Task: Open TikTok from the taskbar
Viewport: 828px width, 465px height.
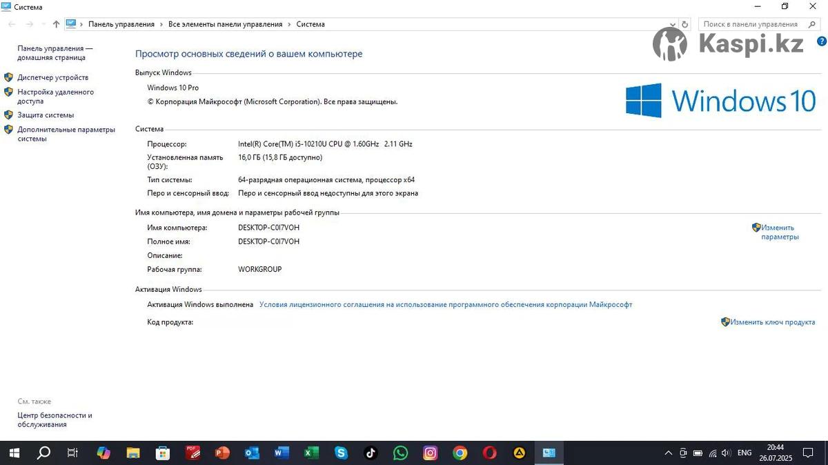Action: coord(371,453)
